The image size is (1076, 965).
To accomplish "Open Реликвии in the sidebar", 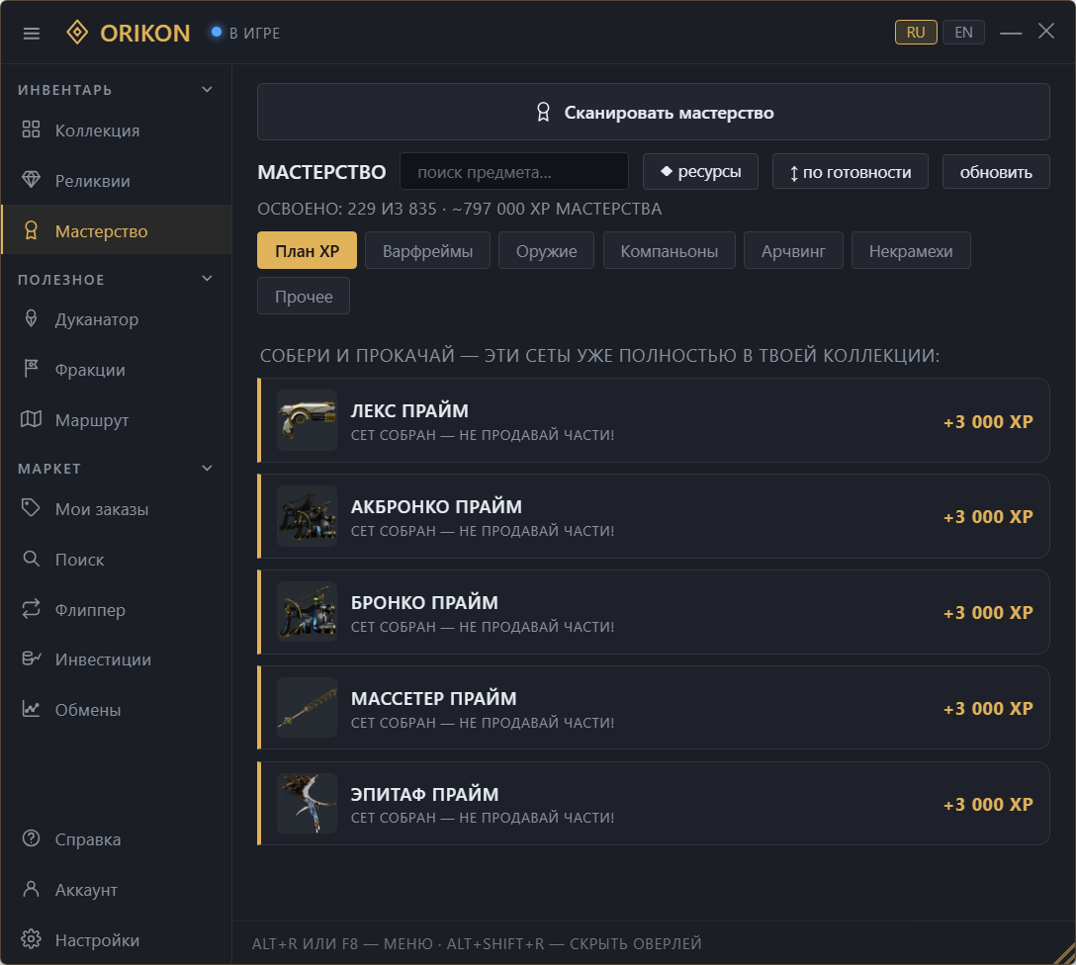I will click(x=116, y=180).
